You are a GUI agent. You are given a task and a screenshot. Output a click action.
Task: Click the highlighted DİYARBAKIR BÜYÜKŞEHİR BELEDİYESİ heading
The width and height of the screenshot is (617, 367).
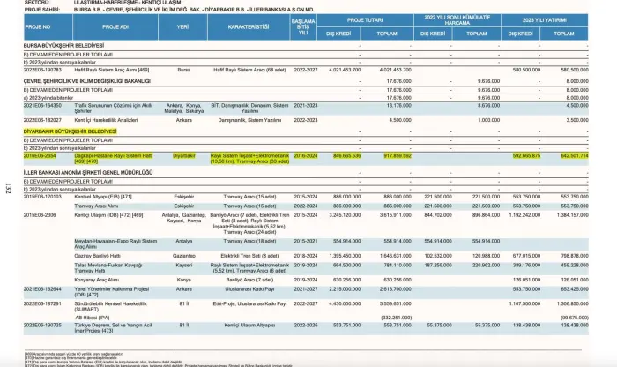70,131
